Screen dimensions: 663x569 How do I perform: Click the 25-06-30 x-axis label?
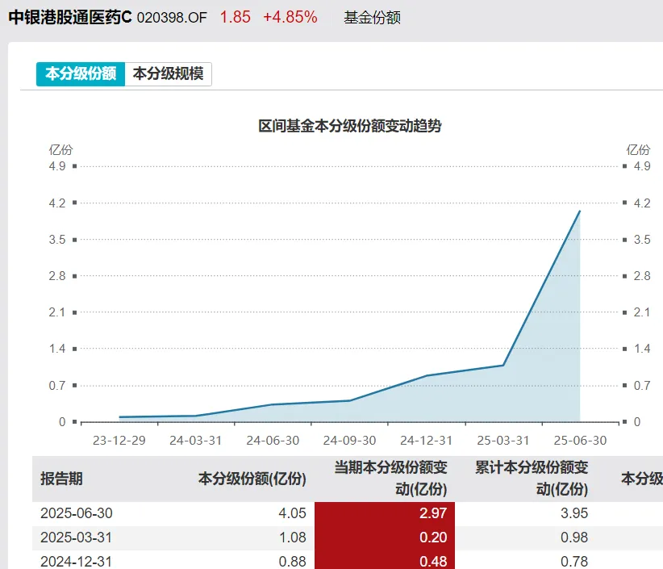tap(580, 441)
